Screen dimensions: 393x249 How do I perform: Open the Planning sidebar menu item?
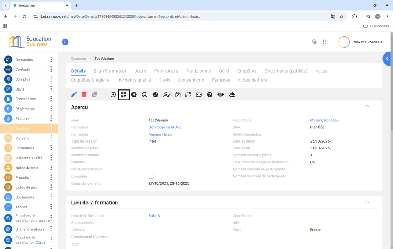point(23,138)
